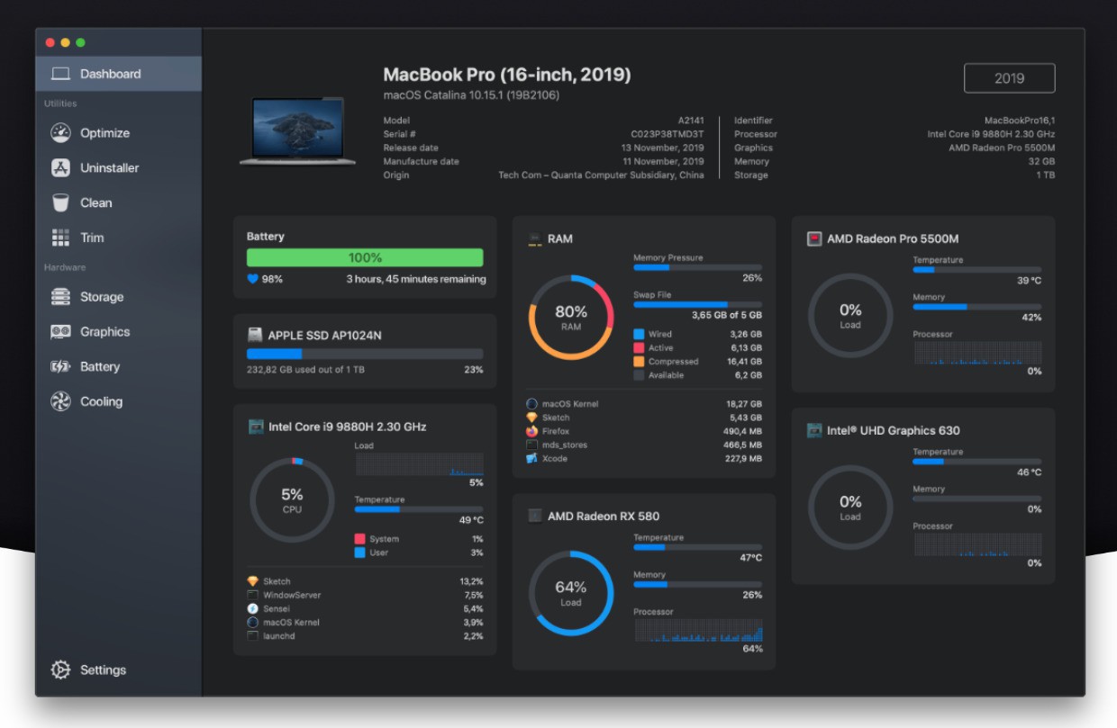Click the Intel UHD Graphics 630 icon

(x=814, y=430)
